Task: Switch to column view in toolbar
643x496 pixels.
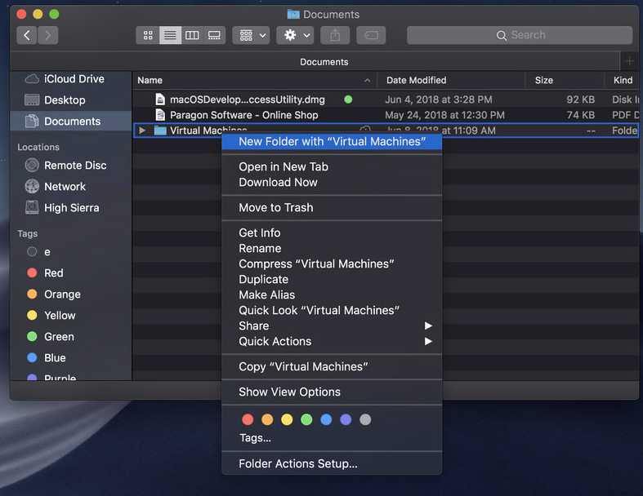Action: point(192,35)
